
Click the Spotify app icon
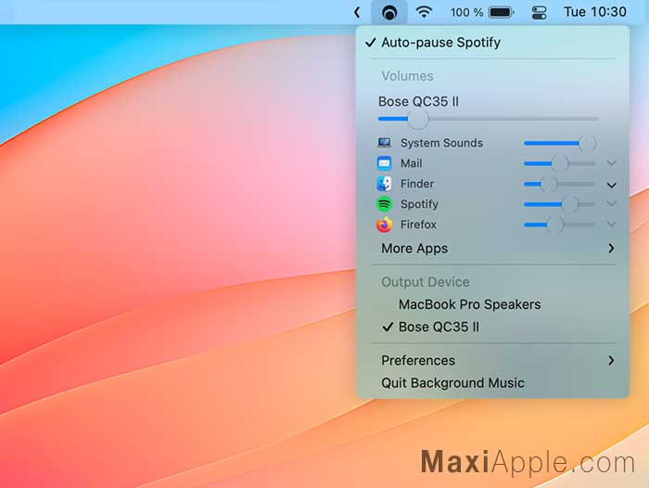pos(384,204)
